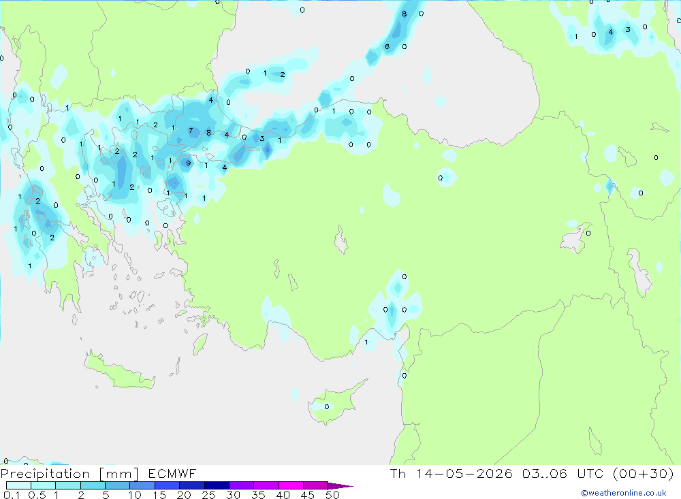The image size is (681, 499).
Task: Click the 0.1–0.5 mm lightest cyan legend swatch
Action: [18, 485]
